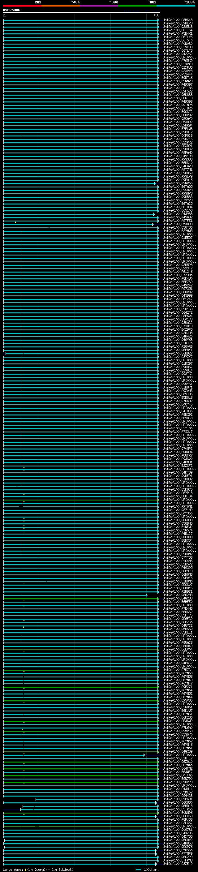
Task: Select the UniRef100_C4J988 label
Action: [x=178, y=214]
